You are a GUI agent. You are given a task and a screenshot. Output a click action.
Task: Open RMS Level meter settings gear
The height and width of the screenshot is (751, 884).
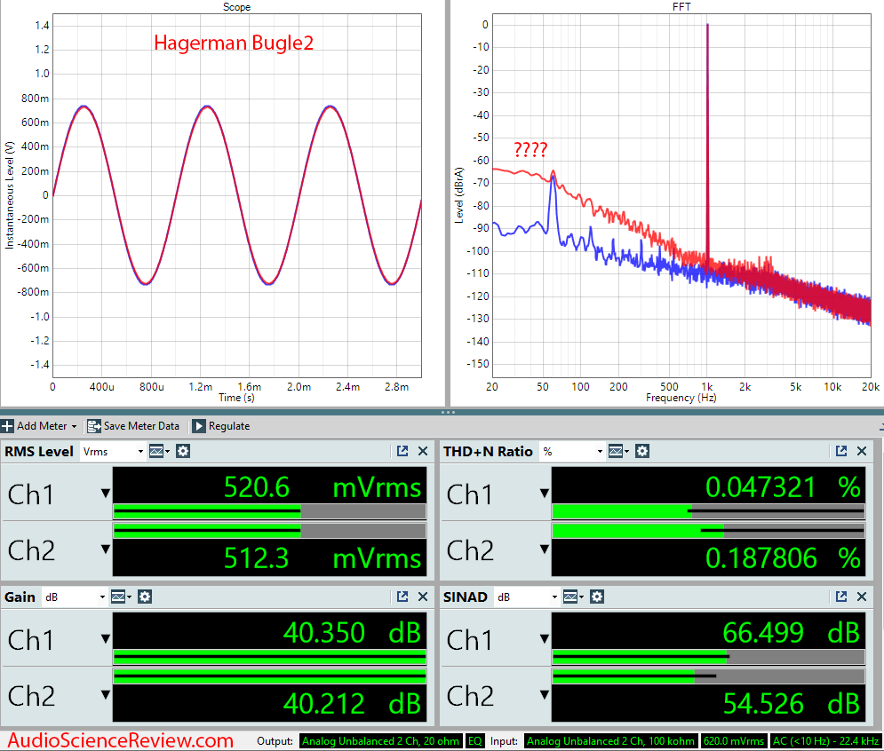[x=183, y=451]
